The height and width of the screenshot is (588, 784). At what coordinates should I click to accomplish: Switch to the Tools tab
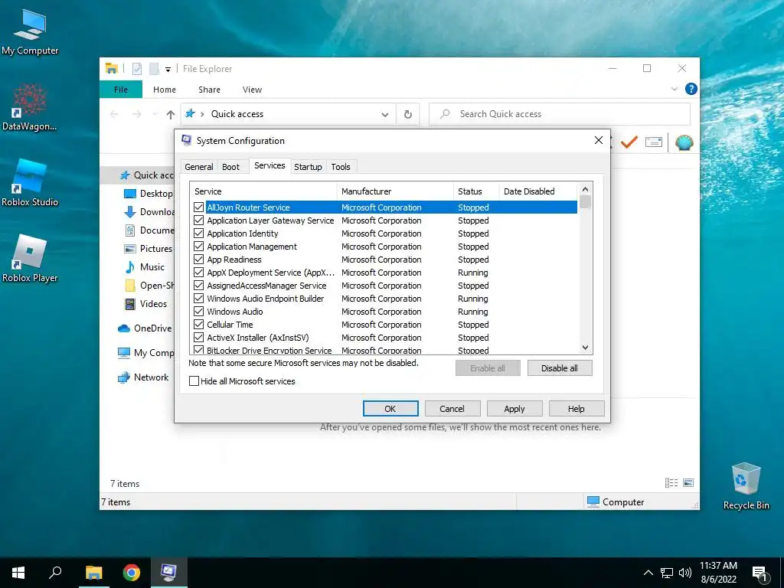coord(341,166)
